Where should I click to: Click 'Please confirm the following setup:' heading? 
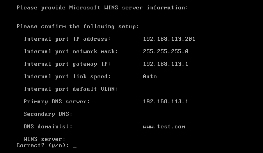click(78, 26)
